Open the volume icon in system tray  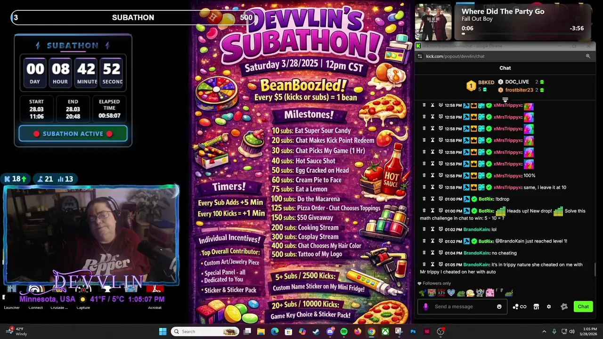tap(572, 331)
